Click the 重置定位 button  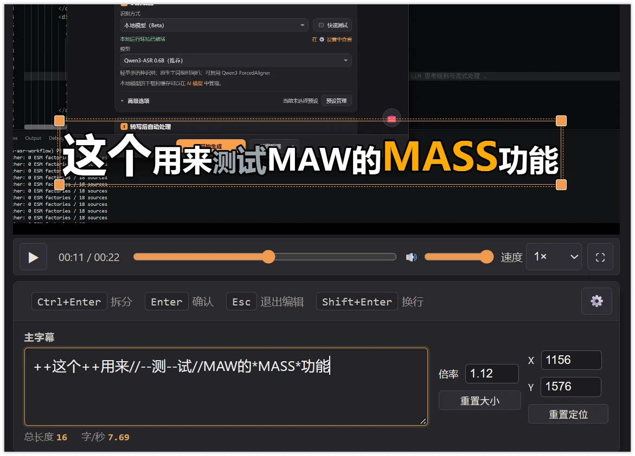(568, 414)
